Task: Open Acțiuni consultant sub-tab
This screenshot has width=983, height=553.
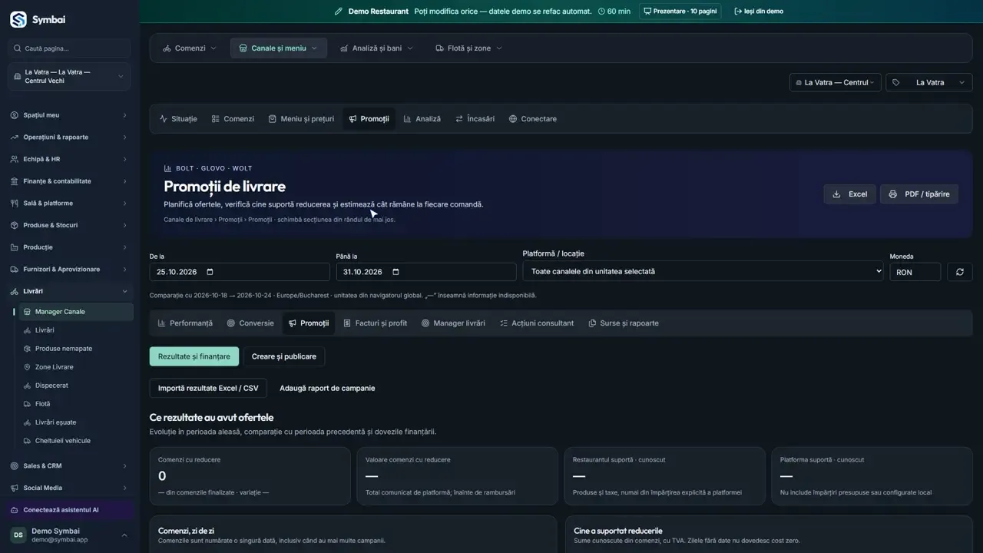Action: coord(536,323)
